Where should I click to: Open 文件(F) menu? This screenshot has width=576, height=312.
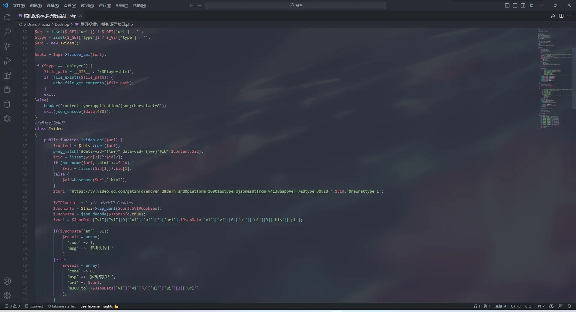click(x=19, y=5)
